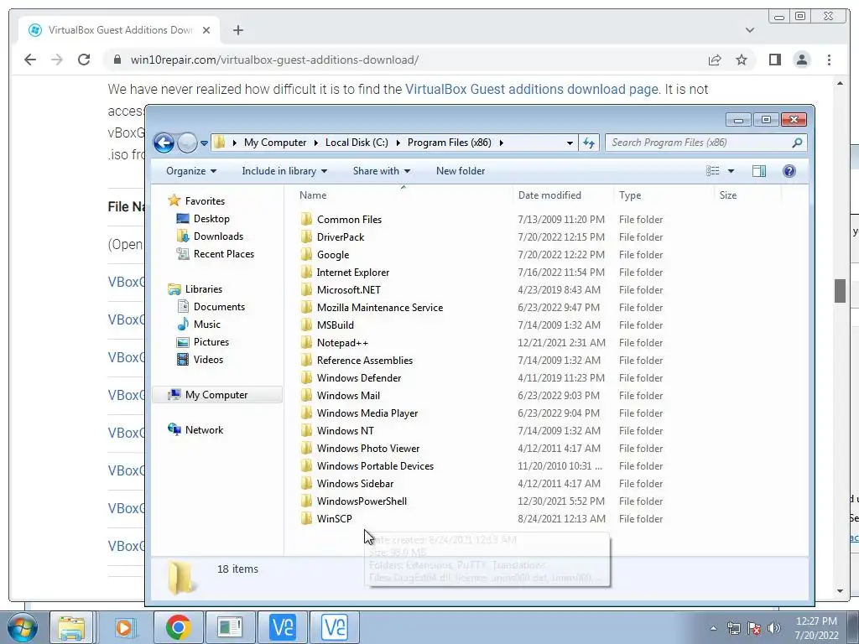Sort by the Size column header

[728, 195]
